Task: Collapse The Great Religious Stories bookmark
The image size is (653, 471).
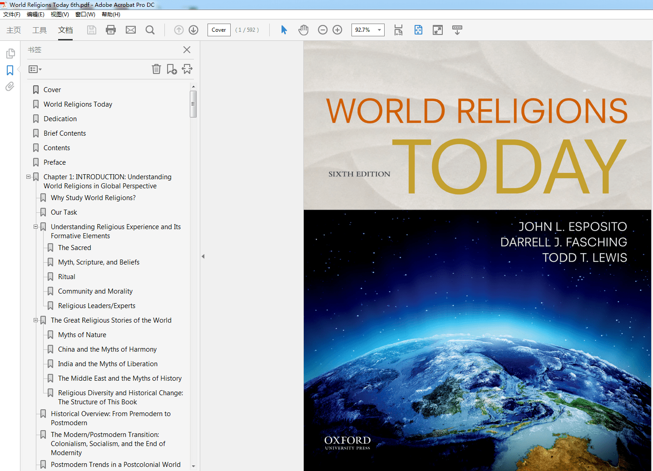Action: (35, 320)
